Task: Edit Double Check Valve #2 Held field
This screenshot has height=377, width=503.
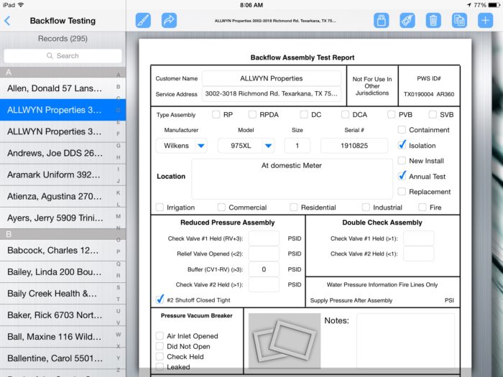Action: pos(419,253)
